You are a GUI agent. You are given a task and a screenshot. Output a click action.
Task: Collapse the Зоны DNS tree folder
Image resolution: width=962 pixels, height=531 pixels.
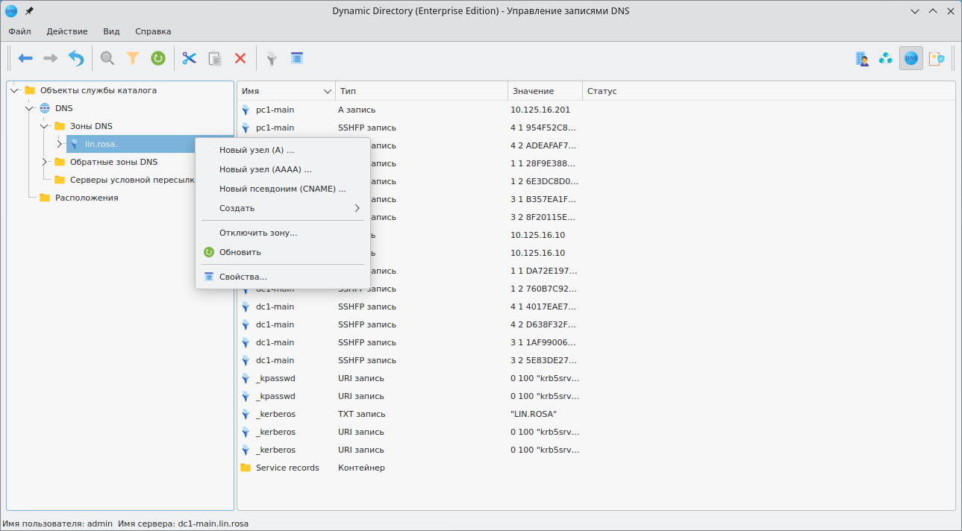pyautogui.click(x=44, y=126)
